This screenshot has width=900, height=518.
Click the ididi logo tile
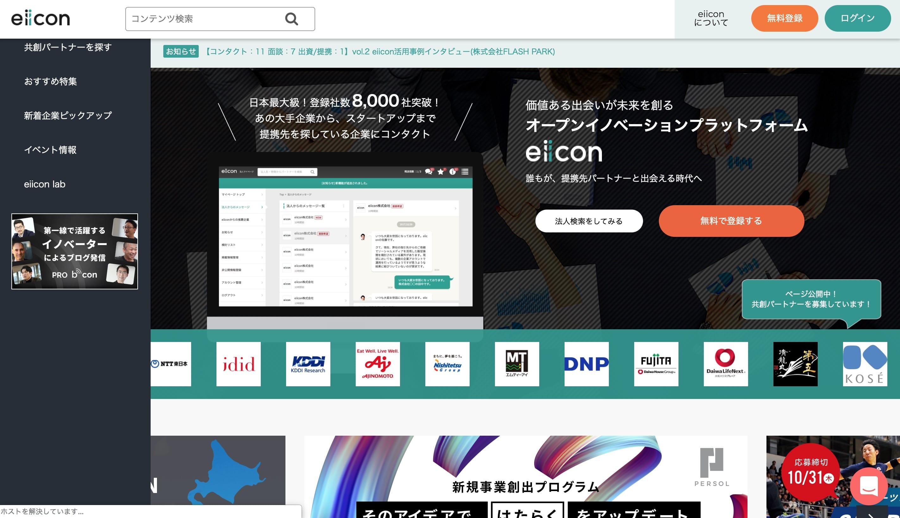tap(239, 364)
